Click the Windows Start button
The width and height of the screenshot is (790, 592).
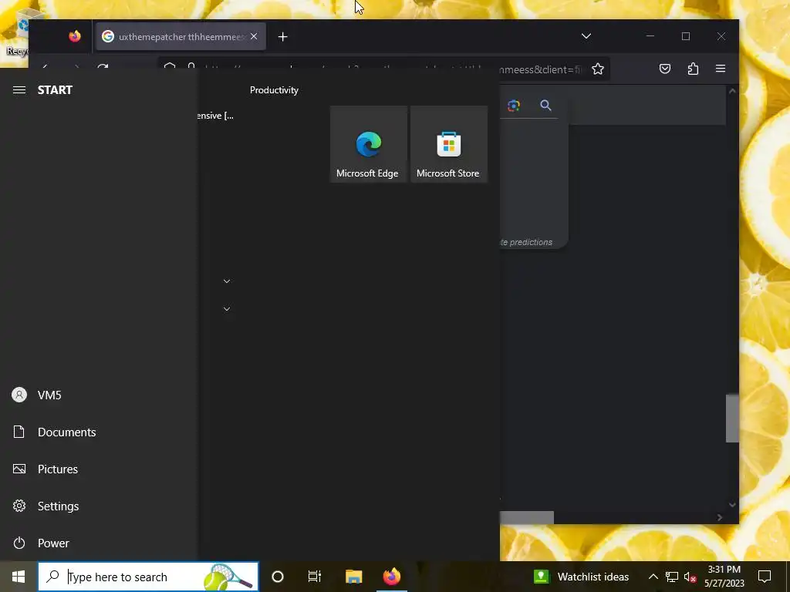(19, 577)
